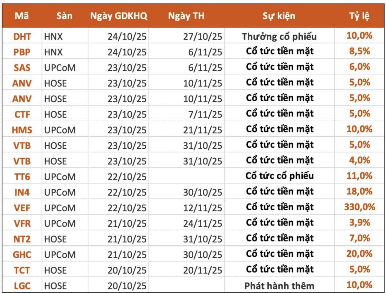Click the LGC stock code
This screenshot has height=293, width=386.
tap(22, 286)
